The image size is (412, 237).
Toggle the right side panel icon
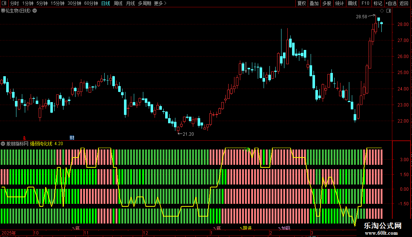(389, 11)
